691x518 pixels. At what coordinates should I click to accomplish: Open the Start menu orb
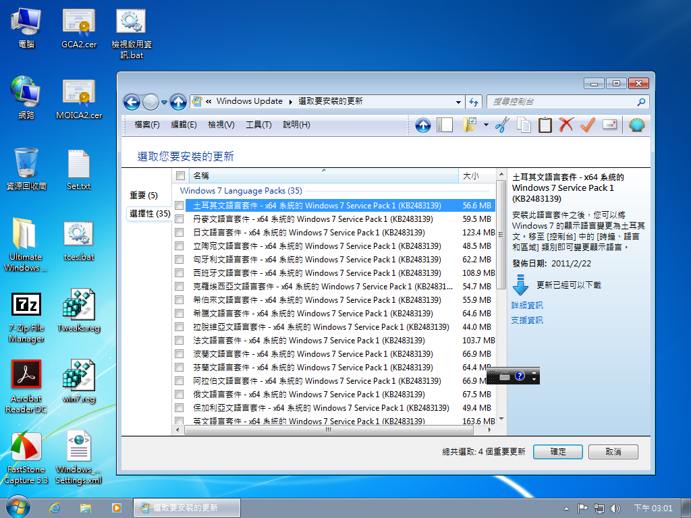pyautogui.click(x=18, y=507)
